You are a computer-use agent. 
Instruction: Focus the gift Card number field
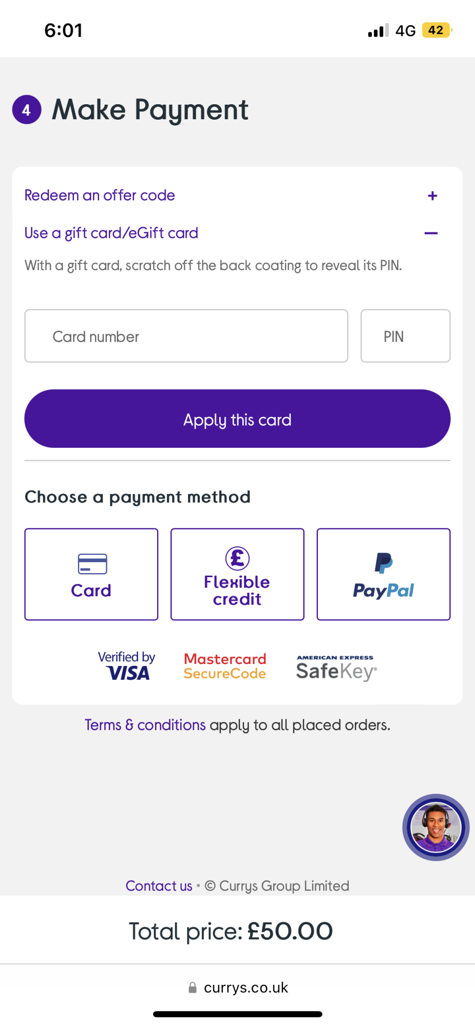(x=186, y=336)
